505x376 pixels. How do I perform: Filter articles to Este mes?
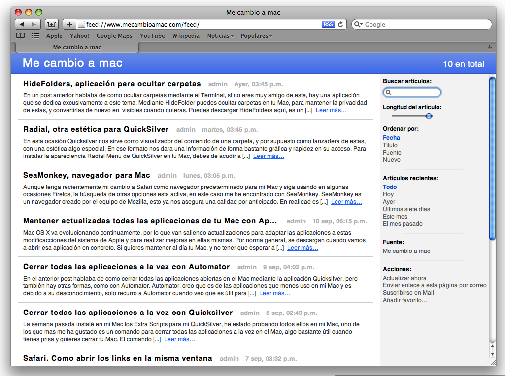[395, 217]
